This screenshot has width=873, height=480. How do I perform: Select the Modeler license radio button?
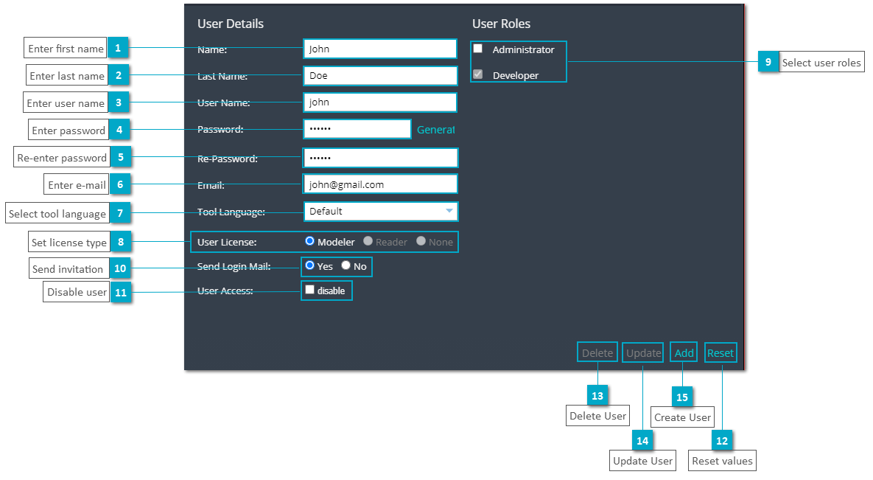[309, 241]
